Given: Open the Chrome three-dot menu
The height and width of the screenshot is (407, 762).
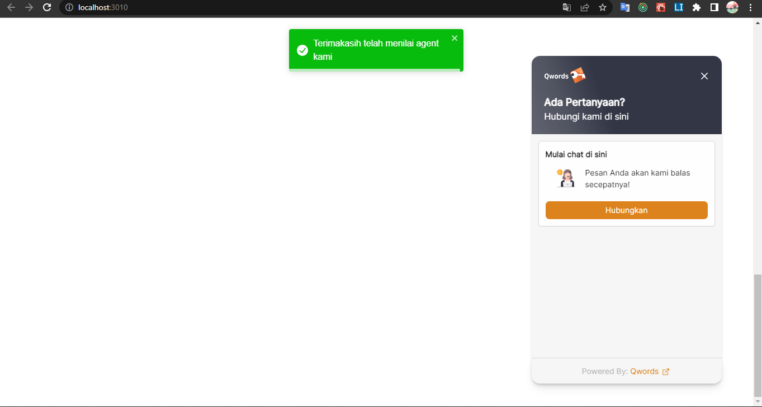Looking at the screenshot, I should click(750, 7).
